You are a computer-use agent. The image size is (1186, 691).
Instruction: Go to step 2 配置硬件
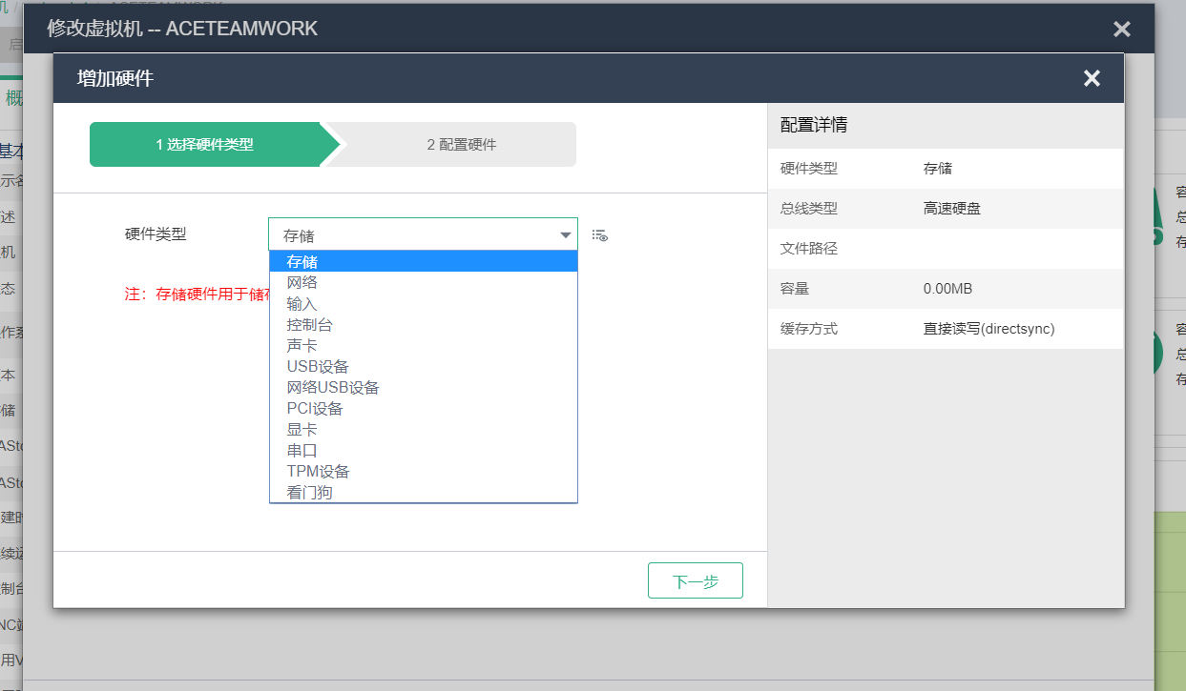pos(461,145)
